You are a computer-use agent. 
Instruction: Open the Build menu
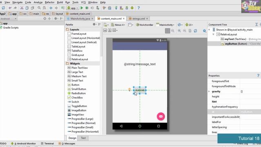point(60,2)
